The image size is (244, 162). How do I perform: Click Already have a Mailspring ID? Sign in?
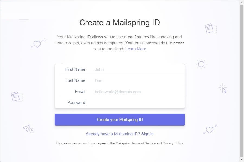120,134
